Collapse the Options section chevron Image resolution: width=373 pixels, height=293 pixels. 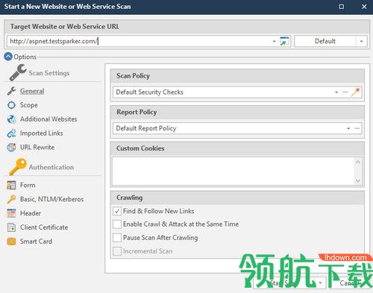8,57
